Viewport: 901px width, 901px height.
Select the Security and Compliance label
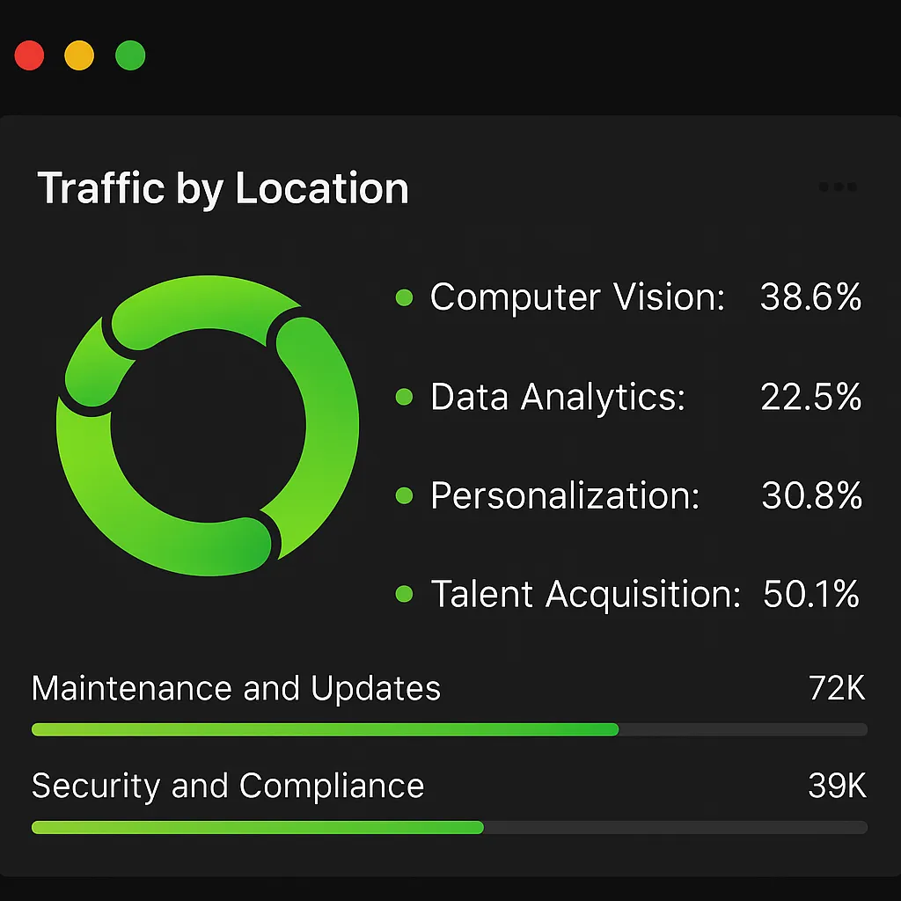point(228,786)
